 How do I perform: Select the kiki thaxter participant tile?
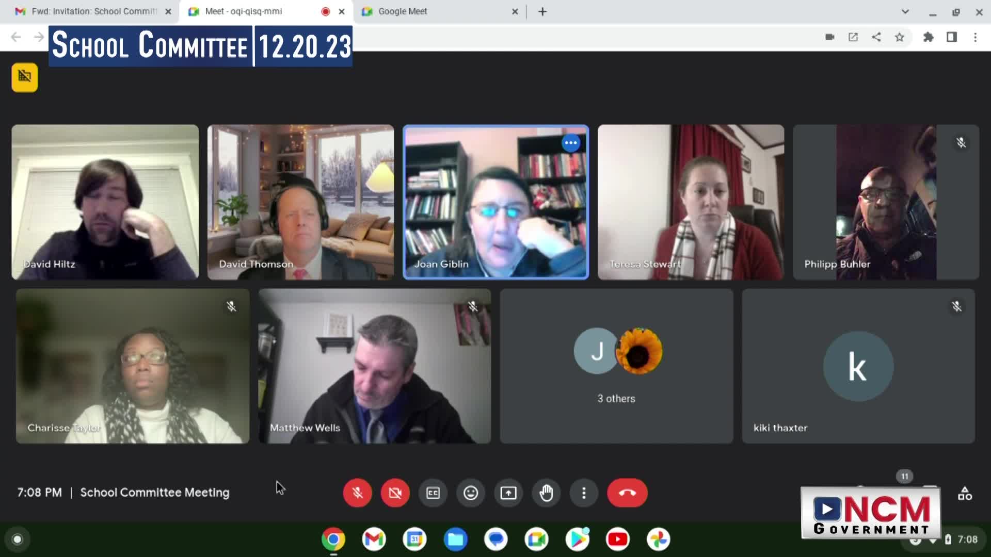(x=858, y=366)
